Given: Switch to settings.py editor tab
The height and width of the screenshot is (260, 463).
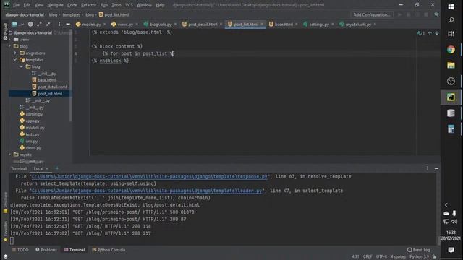Looking at the screenshot, I should [319, 25].
